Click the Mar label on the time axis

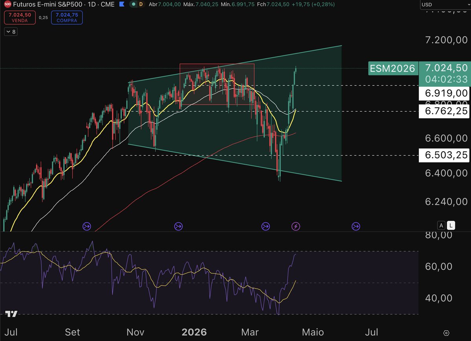250,332
